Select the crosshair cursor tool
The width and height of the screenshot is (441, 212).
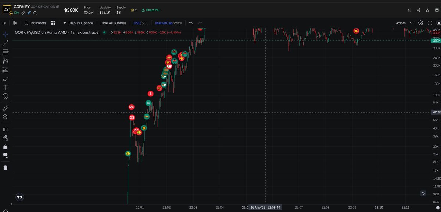[x=6, y=34]
